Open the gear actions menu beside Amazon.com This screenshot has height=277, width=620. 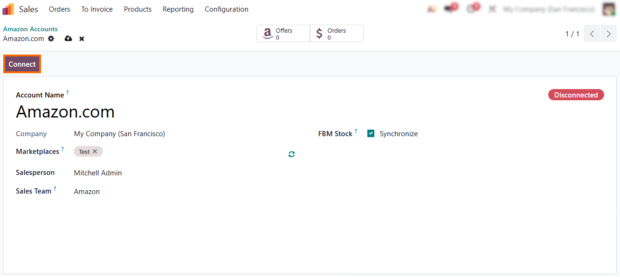coord(51,39)
